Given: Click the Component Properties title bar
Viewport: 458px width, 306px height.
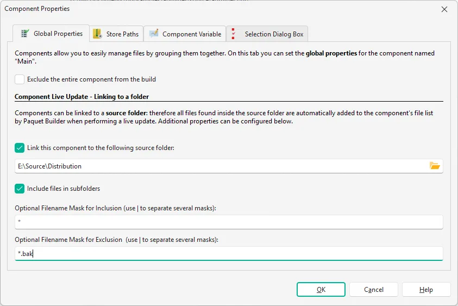Looking at the screenshot, I should pyautogui.click(x=217, y=9).
